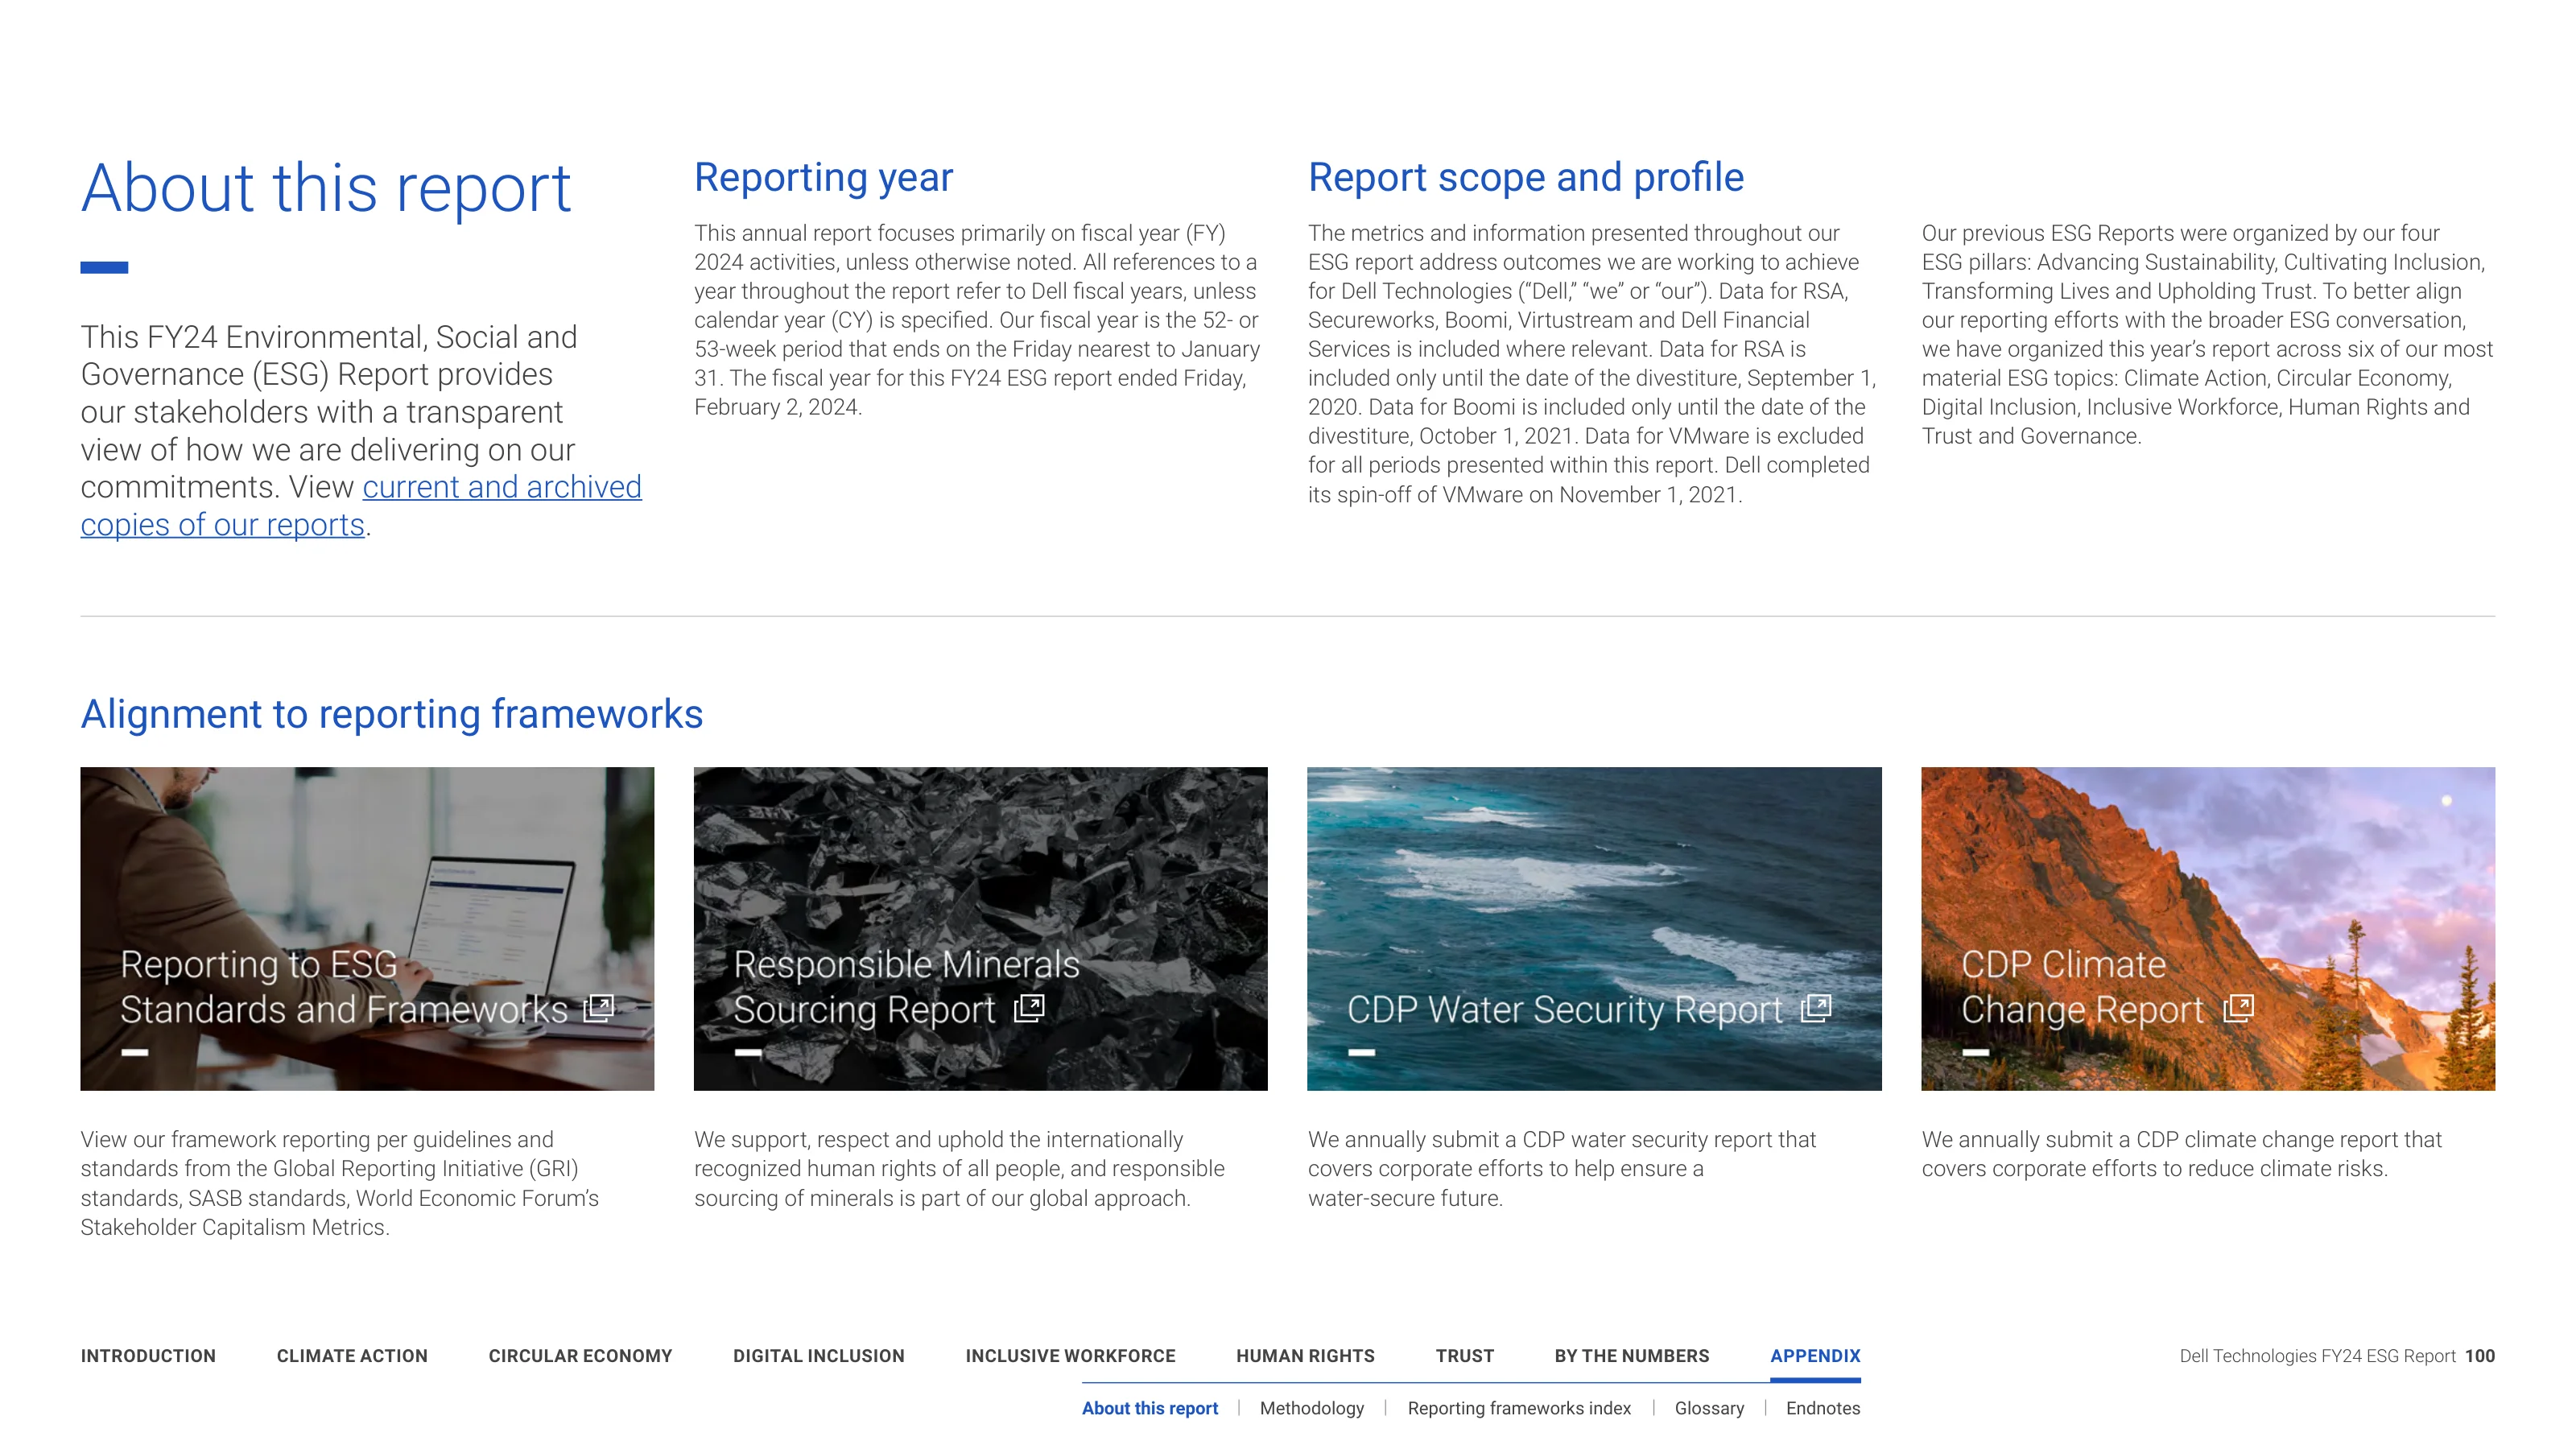Go to By The Numbers section
This screenshot has height=1449, width=2576.
(1632, 1356)
